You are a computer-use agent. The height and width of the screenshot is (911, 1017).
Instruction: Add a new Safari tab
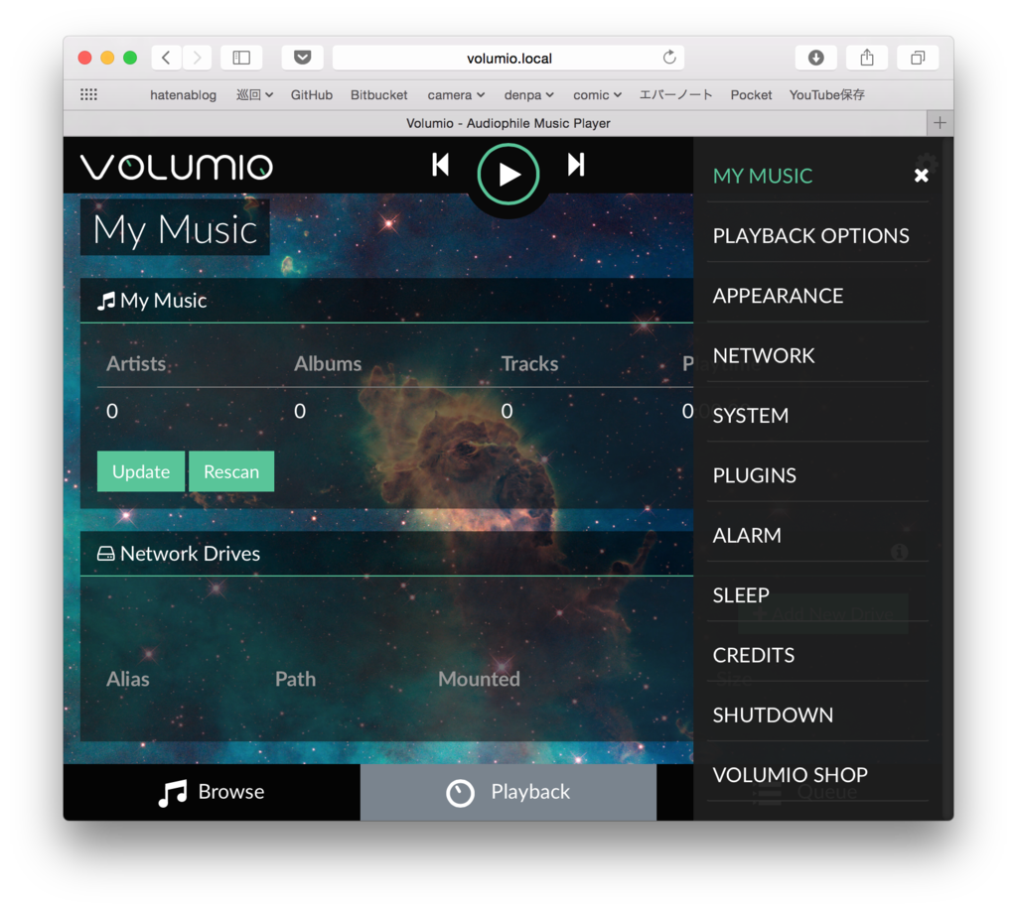(940, 123)
